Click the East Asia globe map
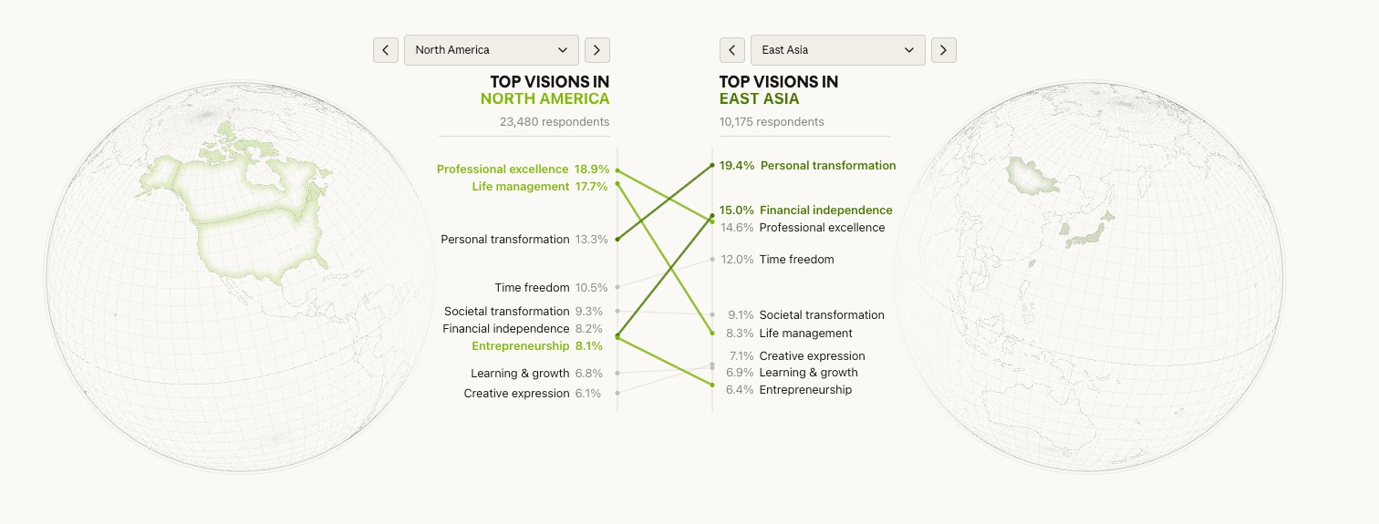This screenshot has height=524, width=1379. 1088,276
